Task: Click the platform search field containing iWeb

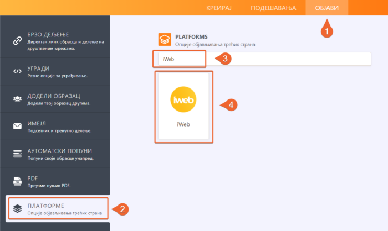Action: [264, 59]
